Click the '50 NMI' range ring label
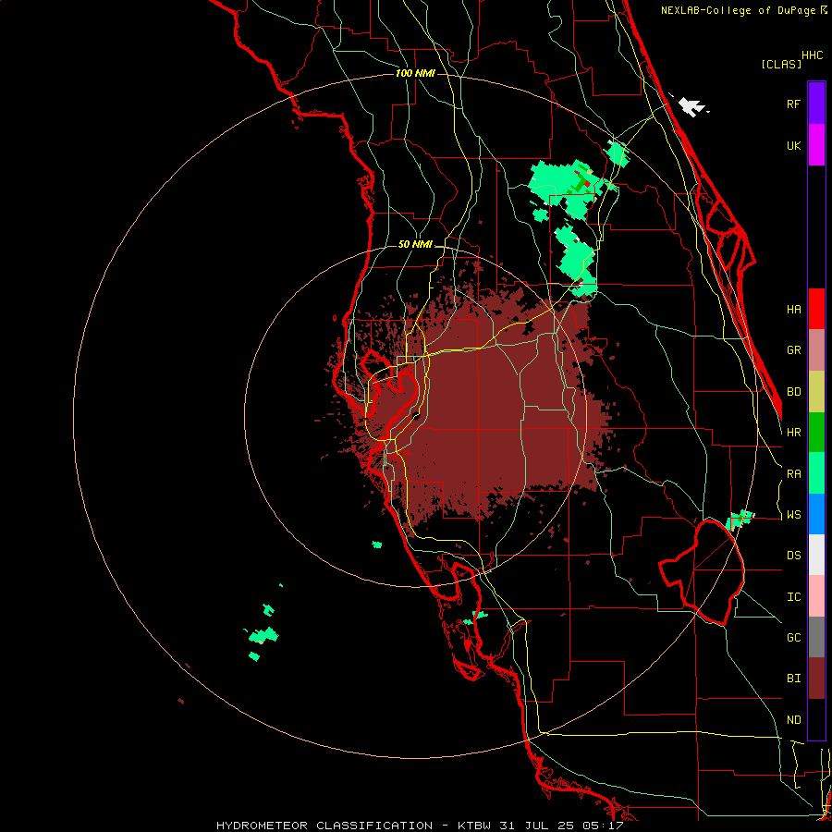This screenshot has width=832, height=832. (415, 245)
